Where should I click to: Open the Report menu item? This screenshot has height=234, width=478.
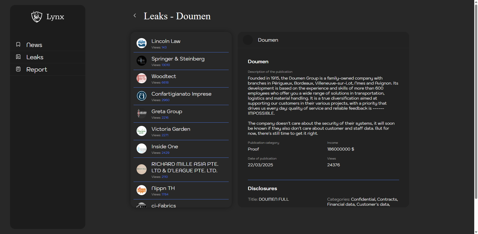37,69
